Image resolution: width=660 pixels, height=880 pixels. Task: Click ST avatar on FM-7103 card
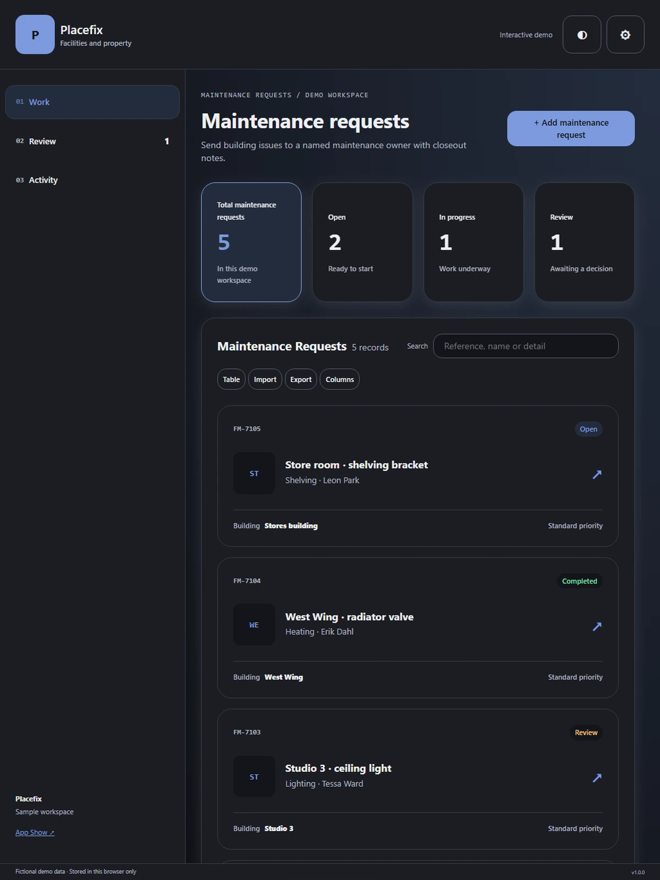(x=254, y=777)
